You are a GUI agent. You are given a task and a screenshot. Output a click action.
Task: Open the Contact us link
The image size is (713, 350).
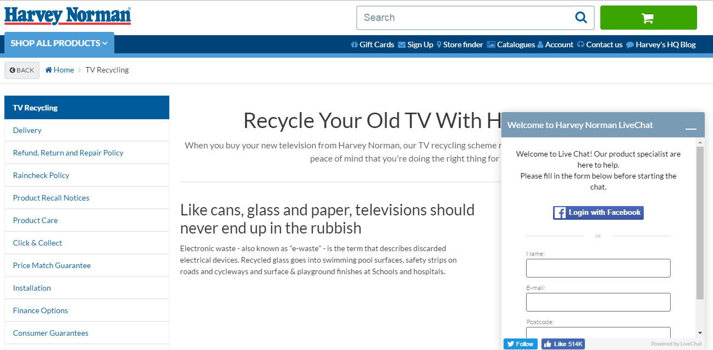(600, 45)
